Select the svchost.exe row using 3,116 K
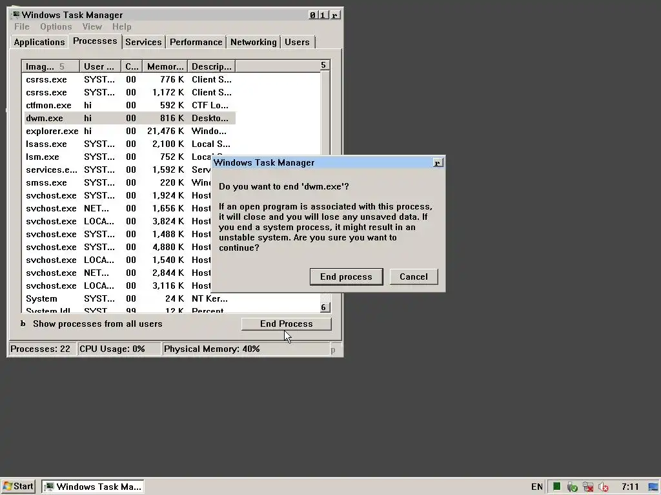This screenshot has width=661, height=495. [117, 286]
